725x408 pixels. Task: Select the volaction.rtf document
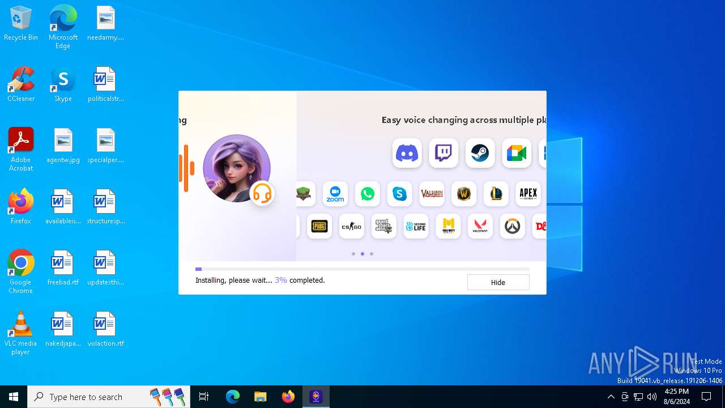105,330
